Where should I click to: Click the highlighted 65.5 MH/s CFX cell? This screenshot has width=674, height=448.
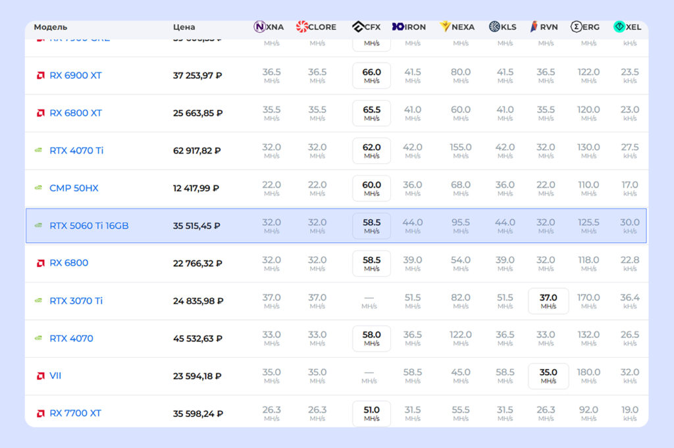point(371,113)
